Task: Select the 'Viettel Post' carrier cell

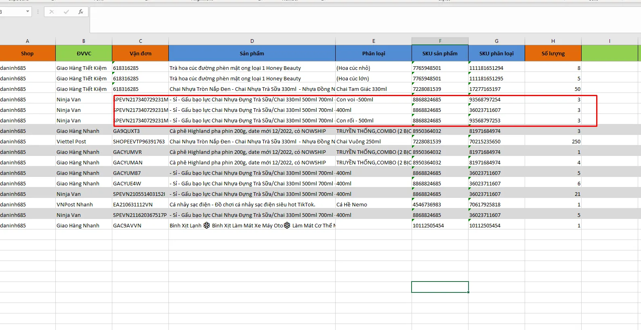Action: tap(84, 141)
